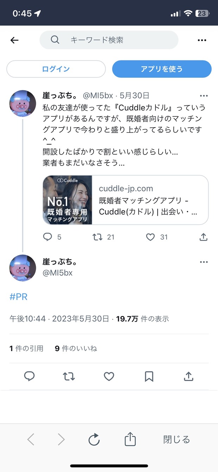Tap the share icon on the first tweet
This screenshot has height=472, width=218.
tap(203, 237)
